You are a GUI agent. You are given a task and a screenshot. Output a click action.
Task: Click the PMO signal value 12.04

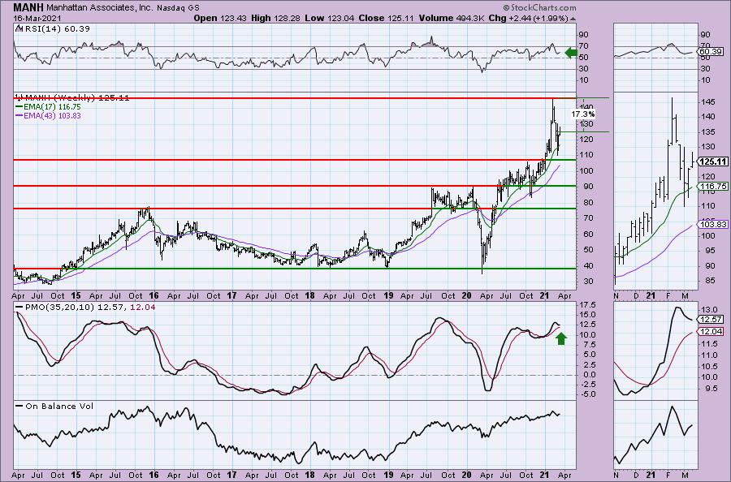[143, 308]
